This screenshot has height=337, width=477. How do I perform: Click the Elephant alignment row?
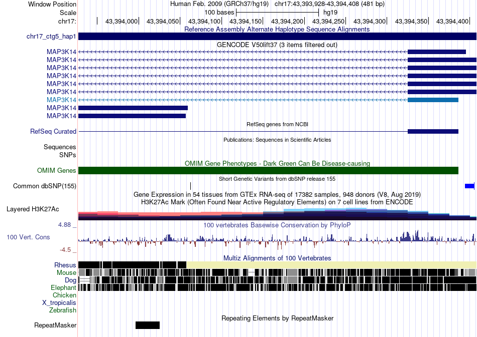278,287
